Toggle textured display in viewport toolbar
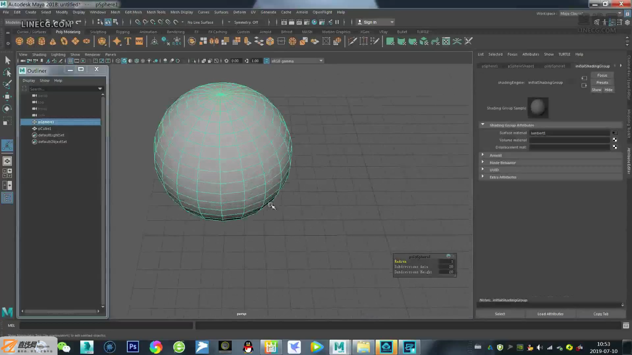Screen dimensions: 632x355 [143, 61]
